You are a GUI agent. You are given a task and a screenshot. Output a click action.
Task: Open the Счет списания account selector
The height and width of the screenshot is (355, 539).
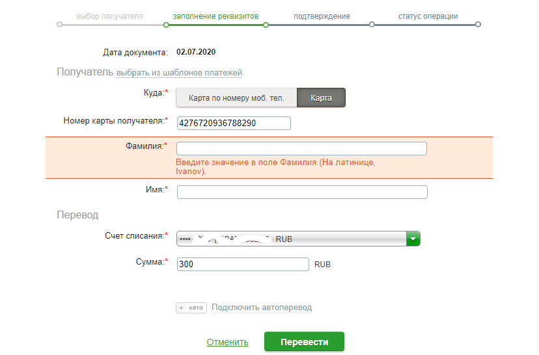298,239
